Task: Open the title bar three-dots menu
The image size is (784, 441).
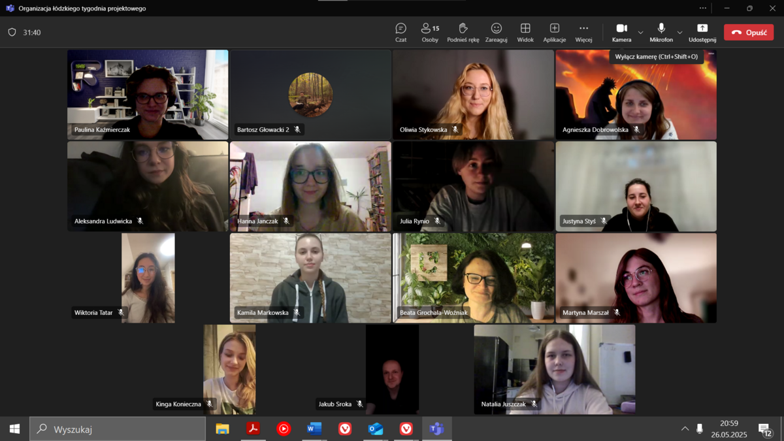Action: 702,8
